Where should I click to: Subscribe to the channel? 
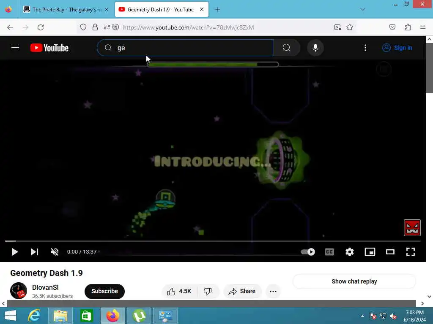point(105,291)
